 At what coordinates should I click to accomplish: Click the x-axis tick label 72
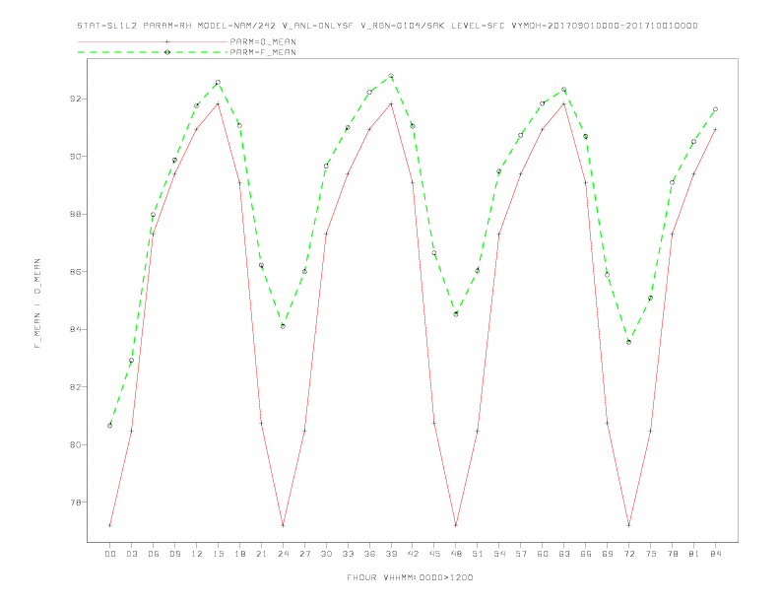629,554
